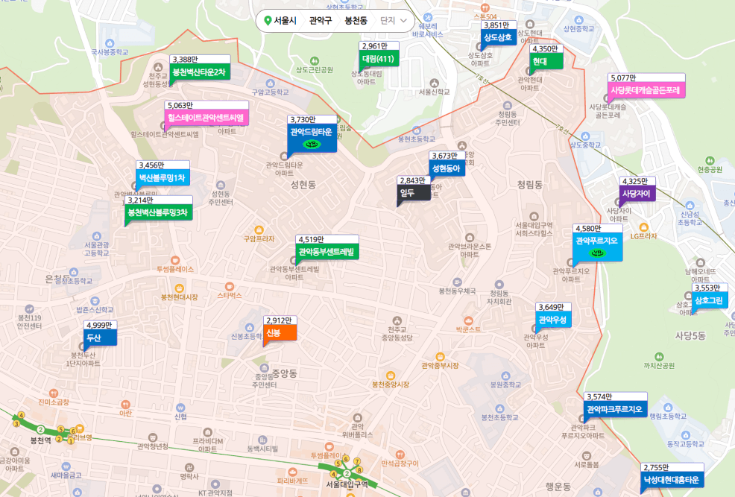735x497 pixels.
Task: Click the 봉천초등학교 school icon
Action: tap(499, 408)
